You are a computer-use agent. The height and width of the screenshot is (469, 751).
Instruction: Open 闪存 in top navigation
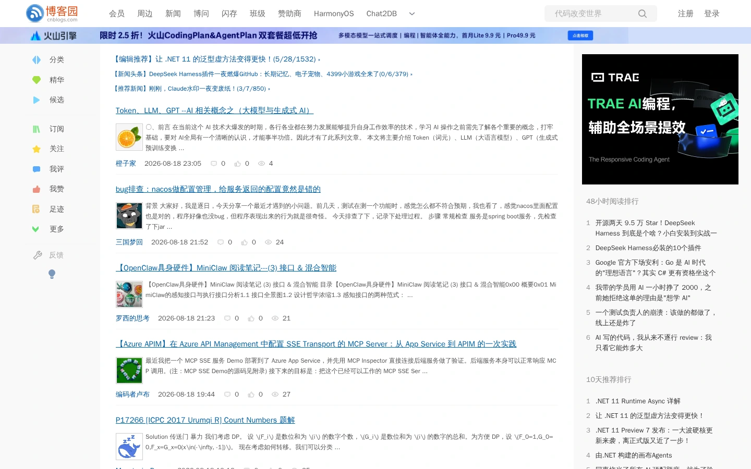click(229, 14)
